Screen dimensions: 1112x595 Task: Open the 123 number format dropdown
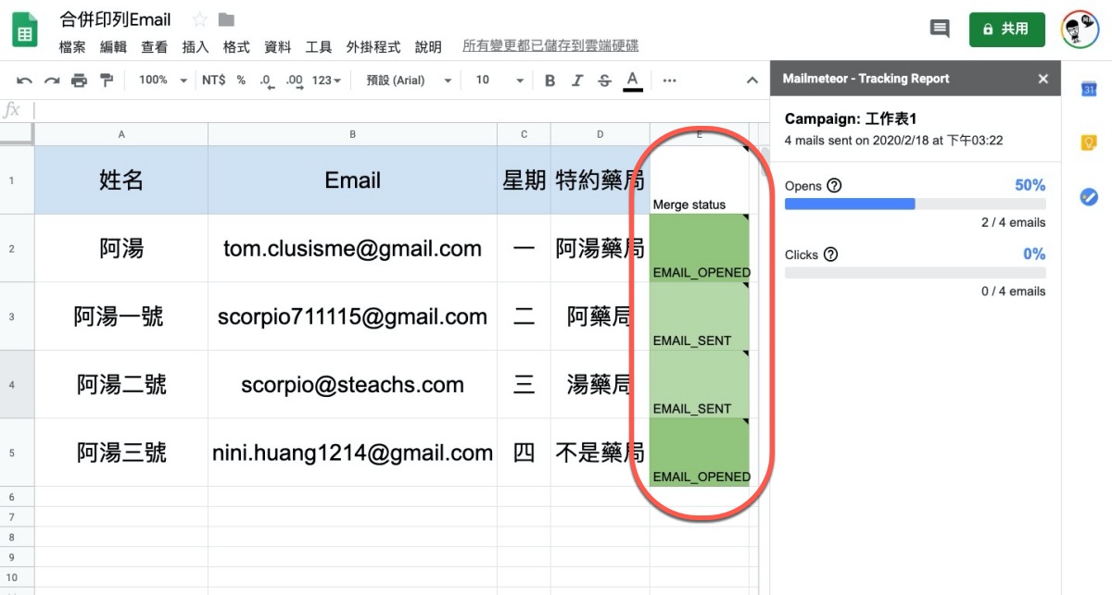(x=326, y=81)
